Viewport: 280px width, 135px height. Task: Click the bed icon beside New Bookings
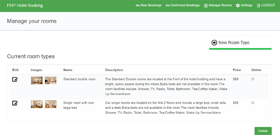point(138,6)
